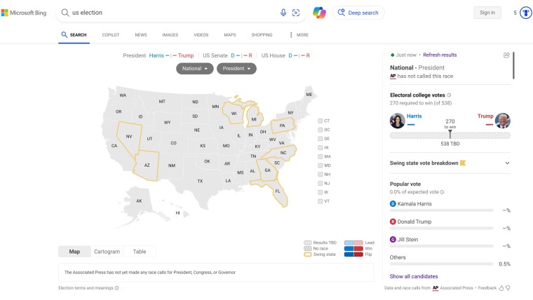Click the Results TBD legend swatch
The width and height of the screenshot is (533, 300).
(x=308, y=243)
